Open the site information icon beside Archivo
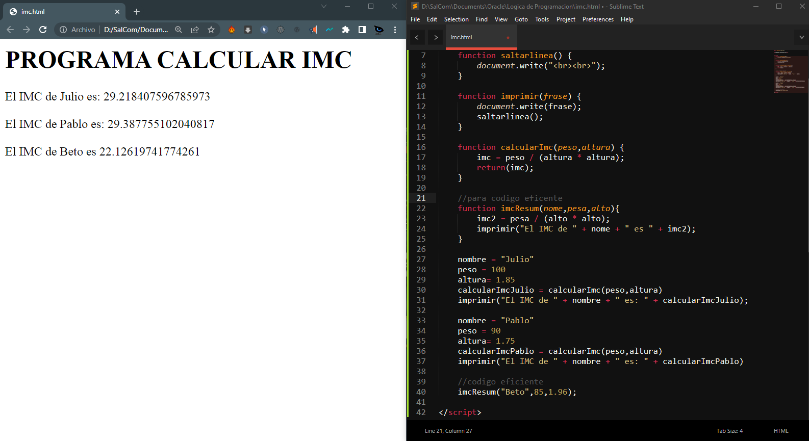 63,30
